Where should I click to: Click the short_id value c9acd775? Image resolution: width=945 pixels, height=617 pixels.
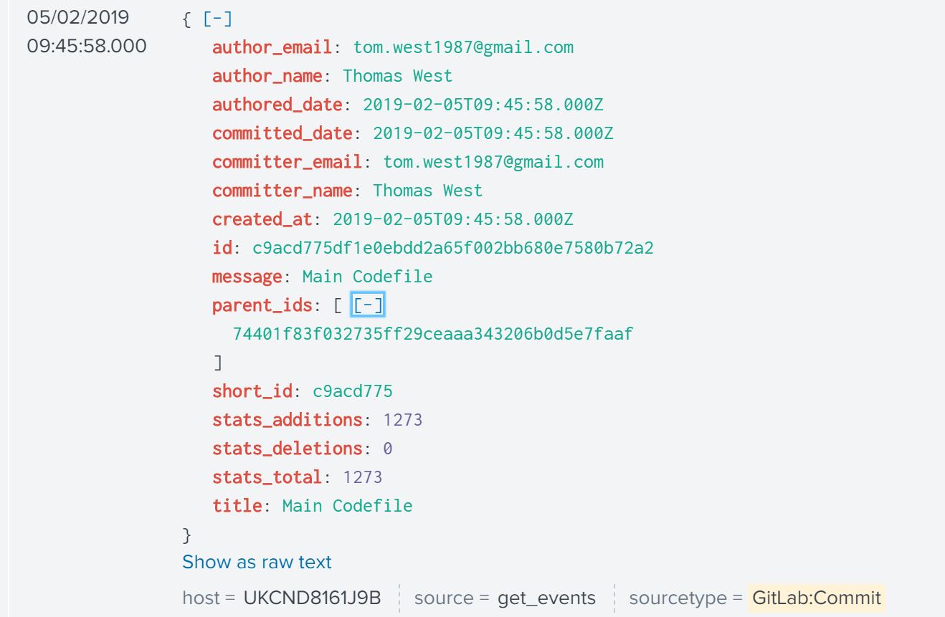[352, 391]
